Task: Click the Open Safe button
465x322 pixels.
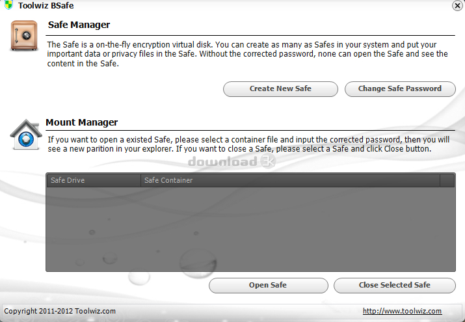Action: (268, 285)
